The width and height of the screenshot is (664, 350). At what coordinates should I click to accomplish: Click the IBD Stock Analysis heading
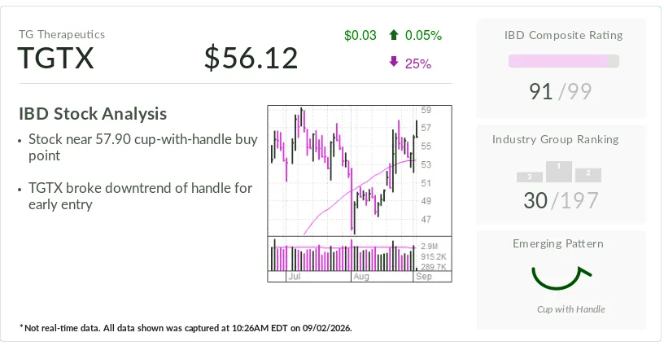[93, 114]
